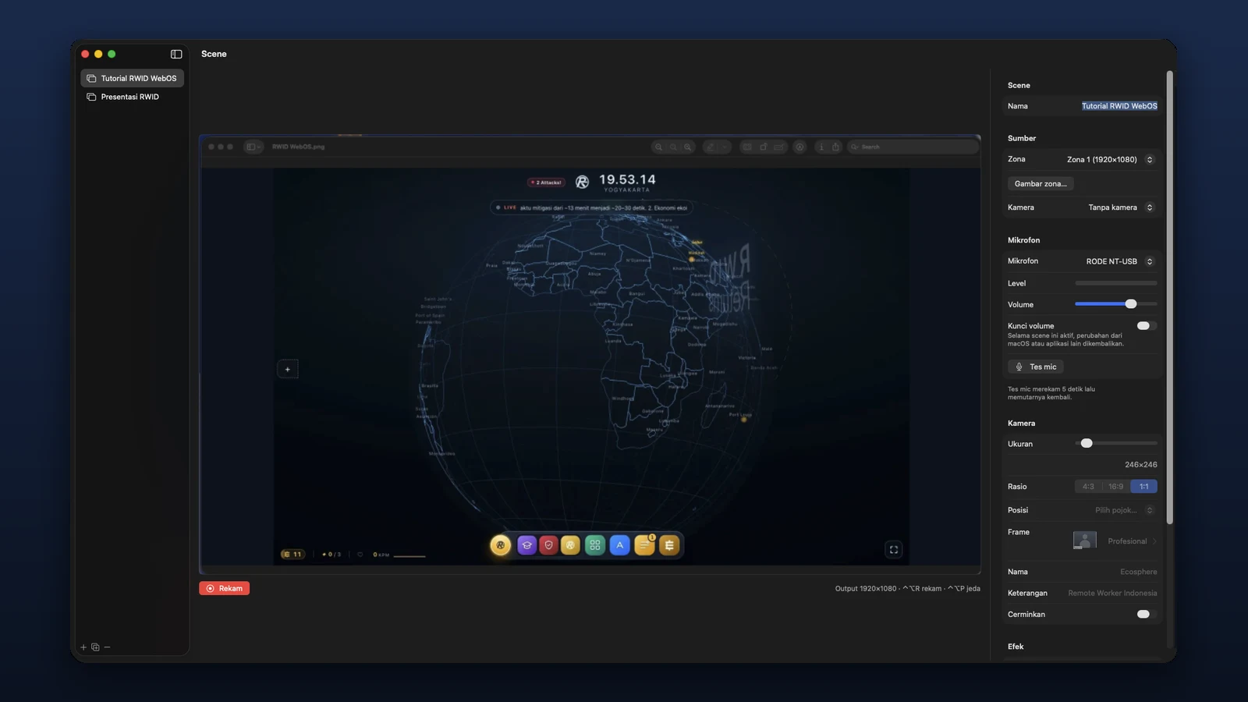Image resolution: width=1248 pixels, height=702 pixels.
Task: Click the share icon in the preview toolbar
Action: click(835, 147)
